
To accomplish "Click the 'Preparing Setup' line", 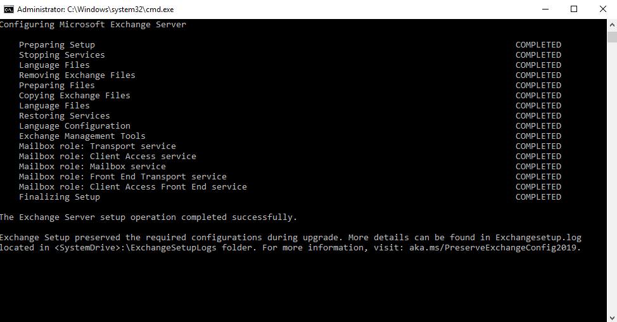I will coord(57,45).
